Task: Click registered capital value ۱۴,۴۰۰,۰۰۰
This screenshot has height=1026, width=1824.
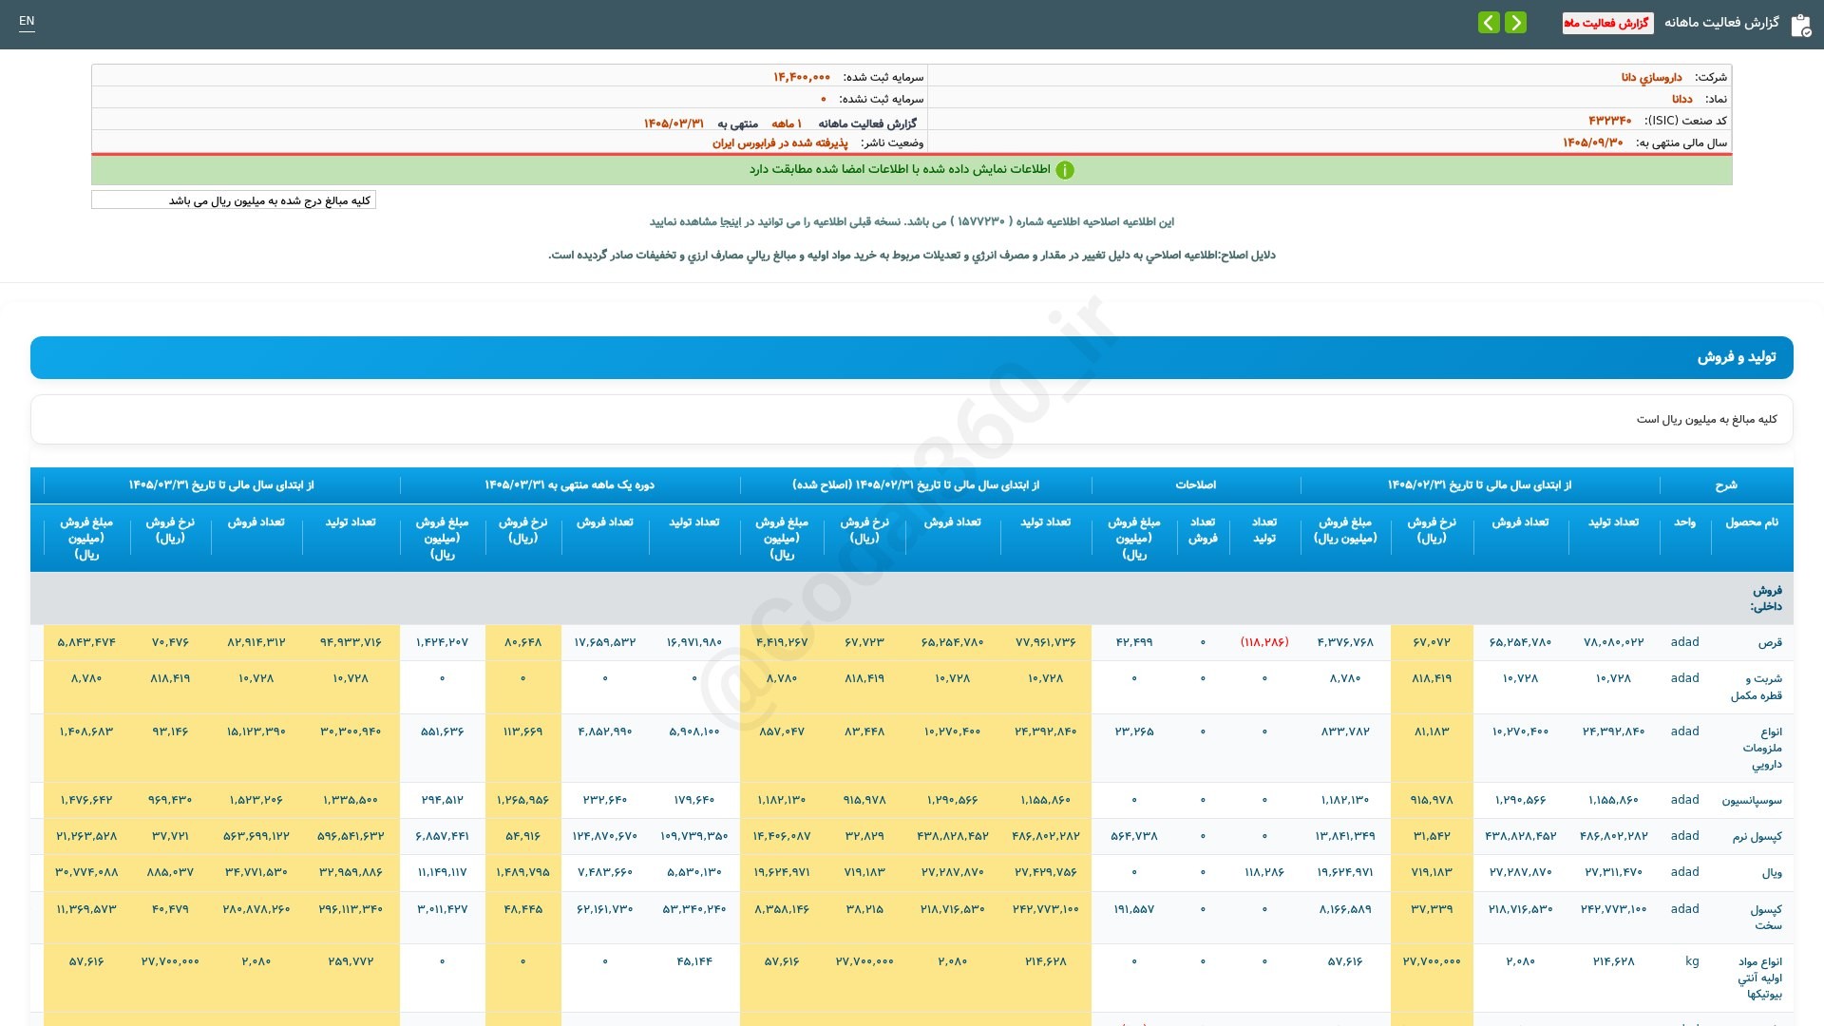Action: [x=801, y=77]
